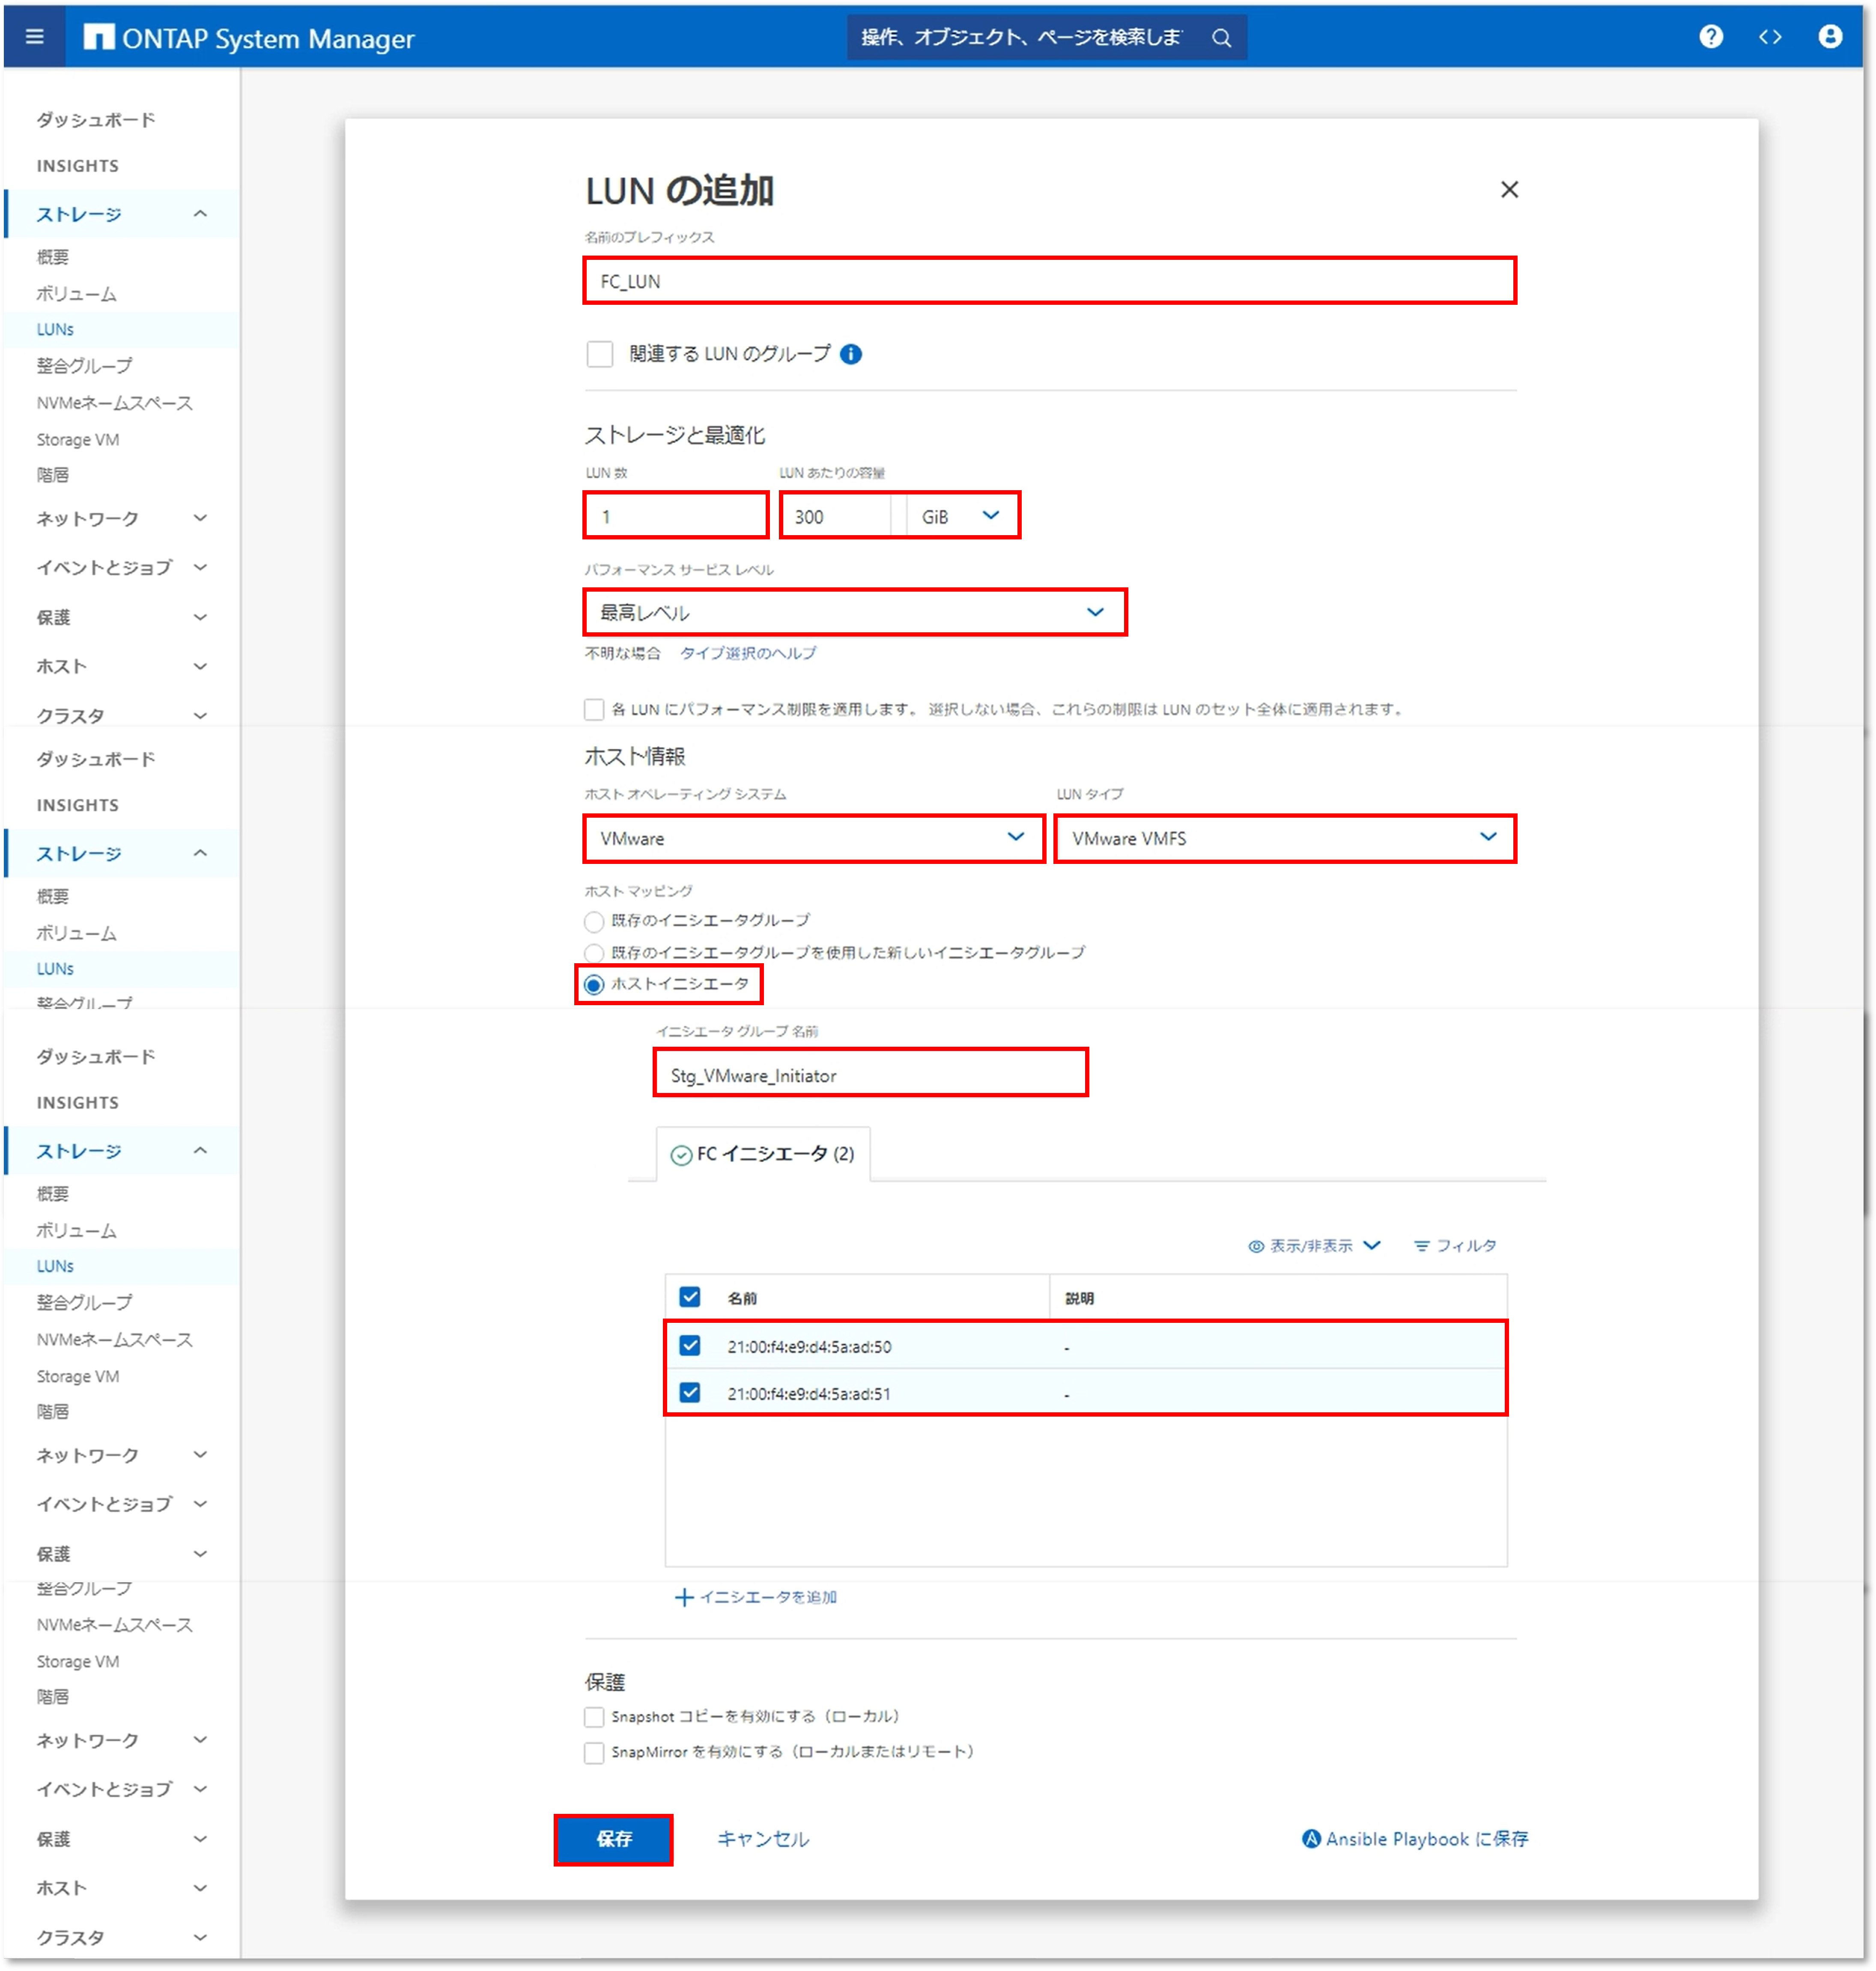Open the user account icon
The image size is (1876, 1971).
(x=1830, y=37)
